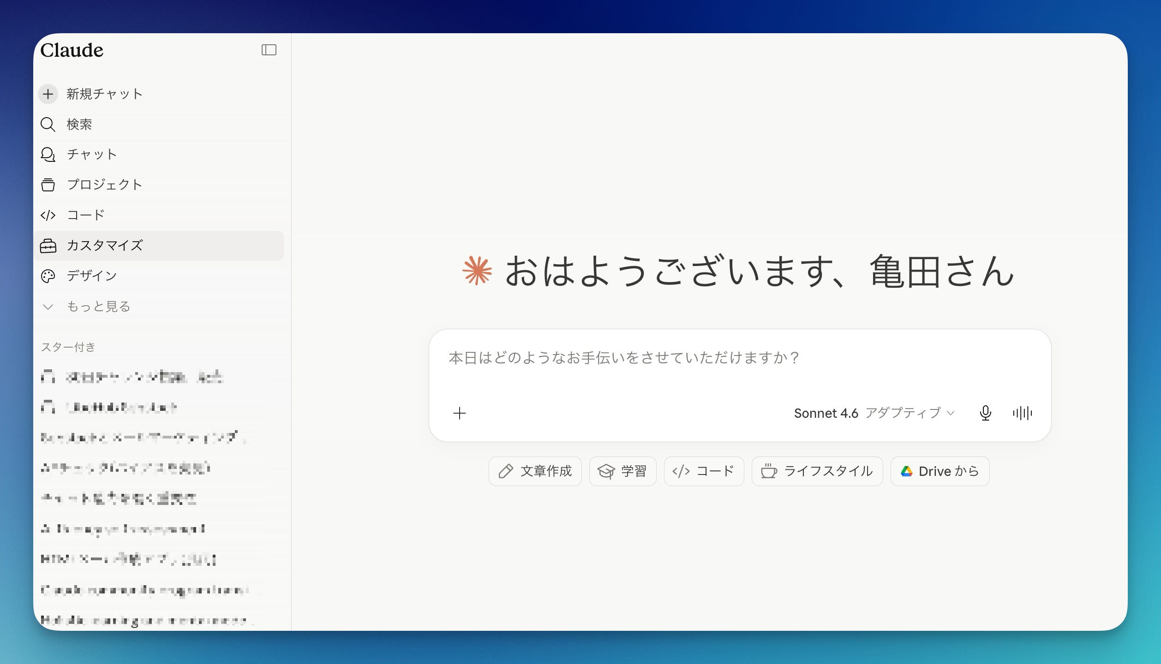The image size is (1161, 664).
Task: Click the おはようございます、亀田さん greeting
Action: [x=760, y=271]
